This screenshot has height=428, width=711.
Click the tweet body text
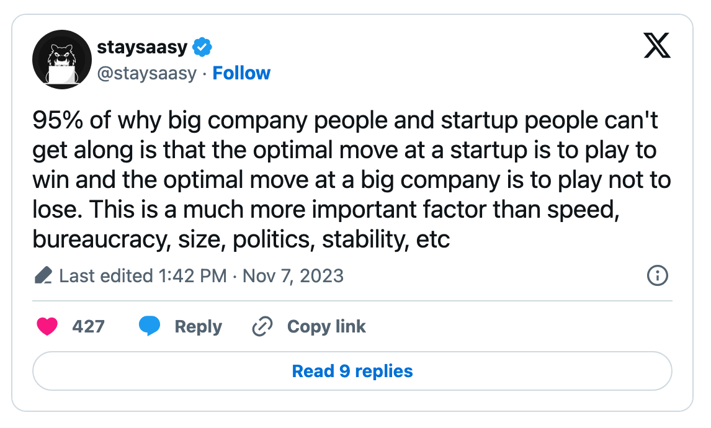pyautogui.click(x=352, y=180)
